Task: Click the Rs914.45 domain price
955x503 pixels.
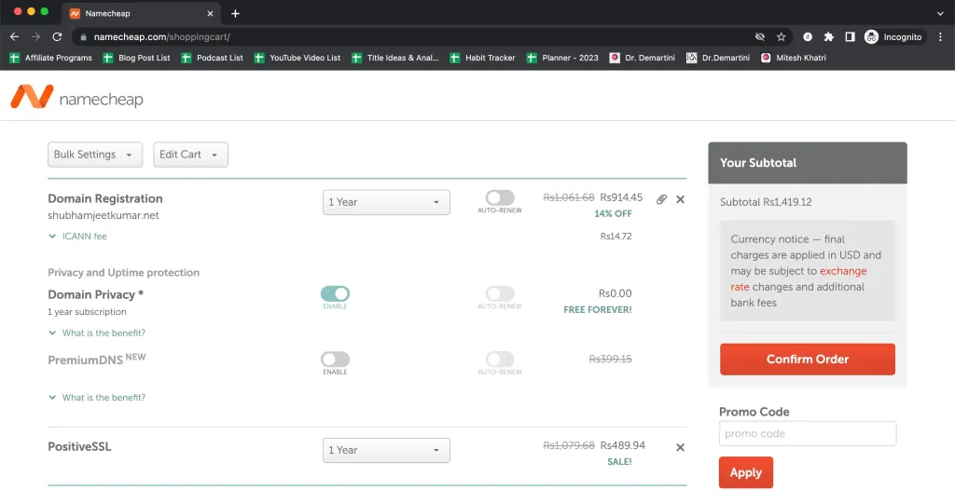Action: (x=621, y=197)
